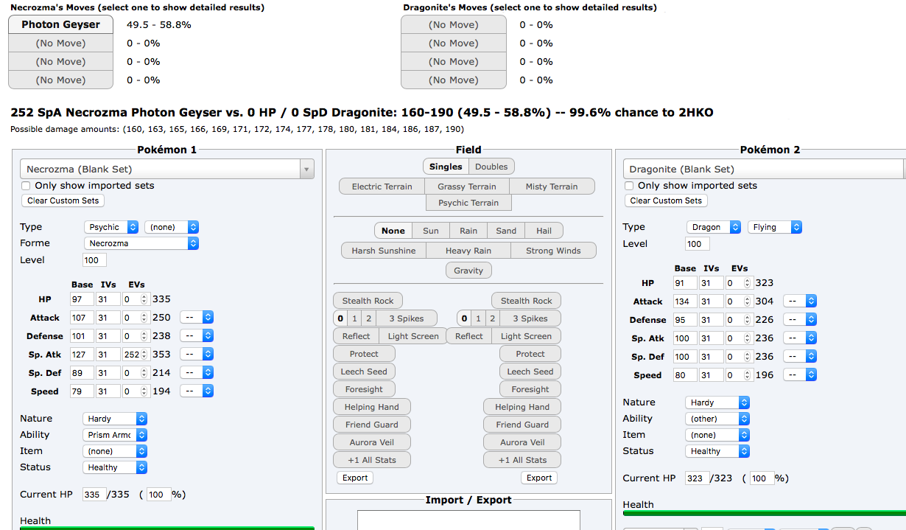The image size is (906, 530).
Task: Open Necrozma's primary type dropdown (Psychic)
Action: 111,227
